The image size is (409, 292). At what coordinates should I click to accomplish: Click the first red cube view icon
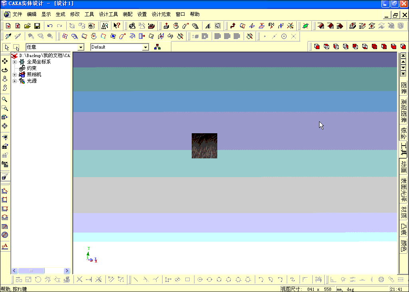(317, 47)
